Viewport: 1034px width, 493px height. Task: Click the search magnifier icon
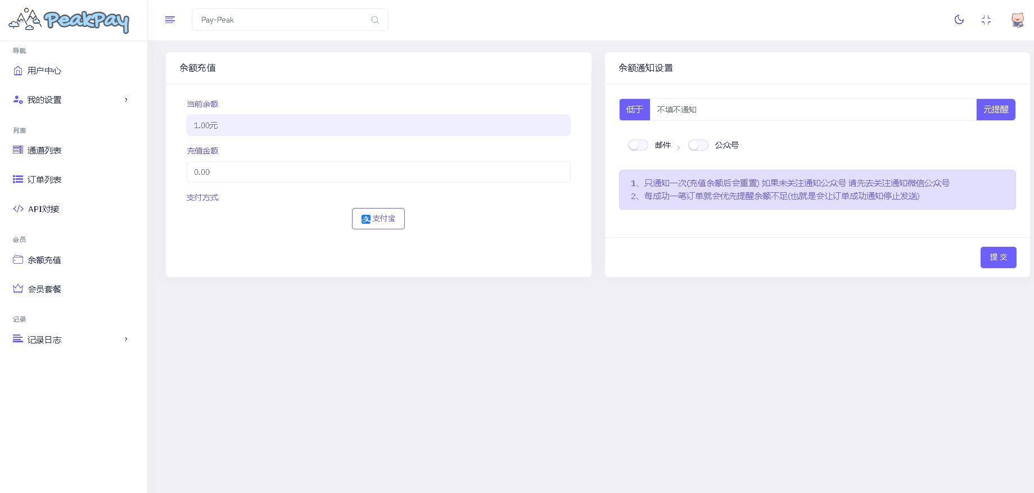pyautogui.click(x=375, y=20)
